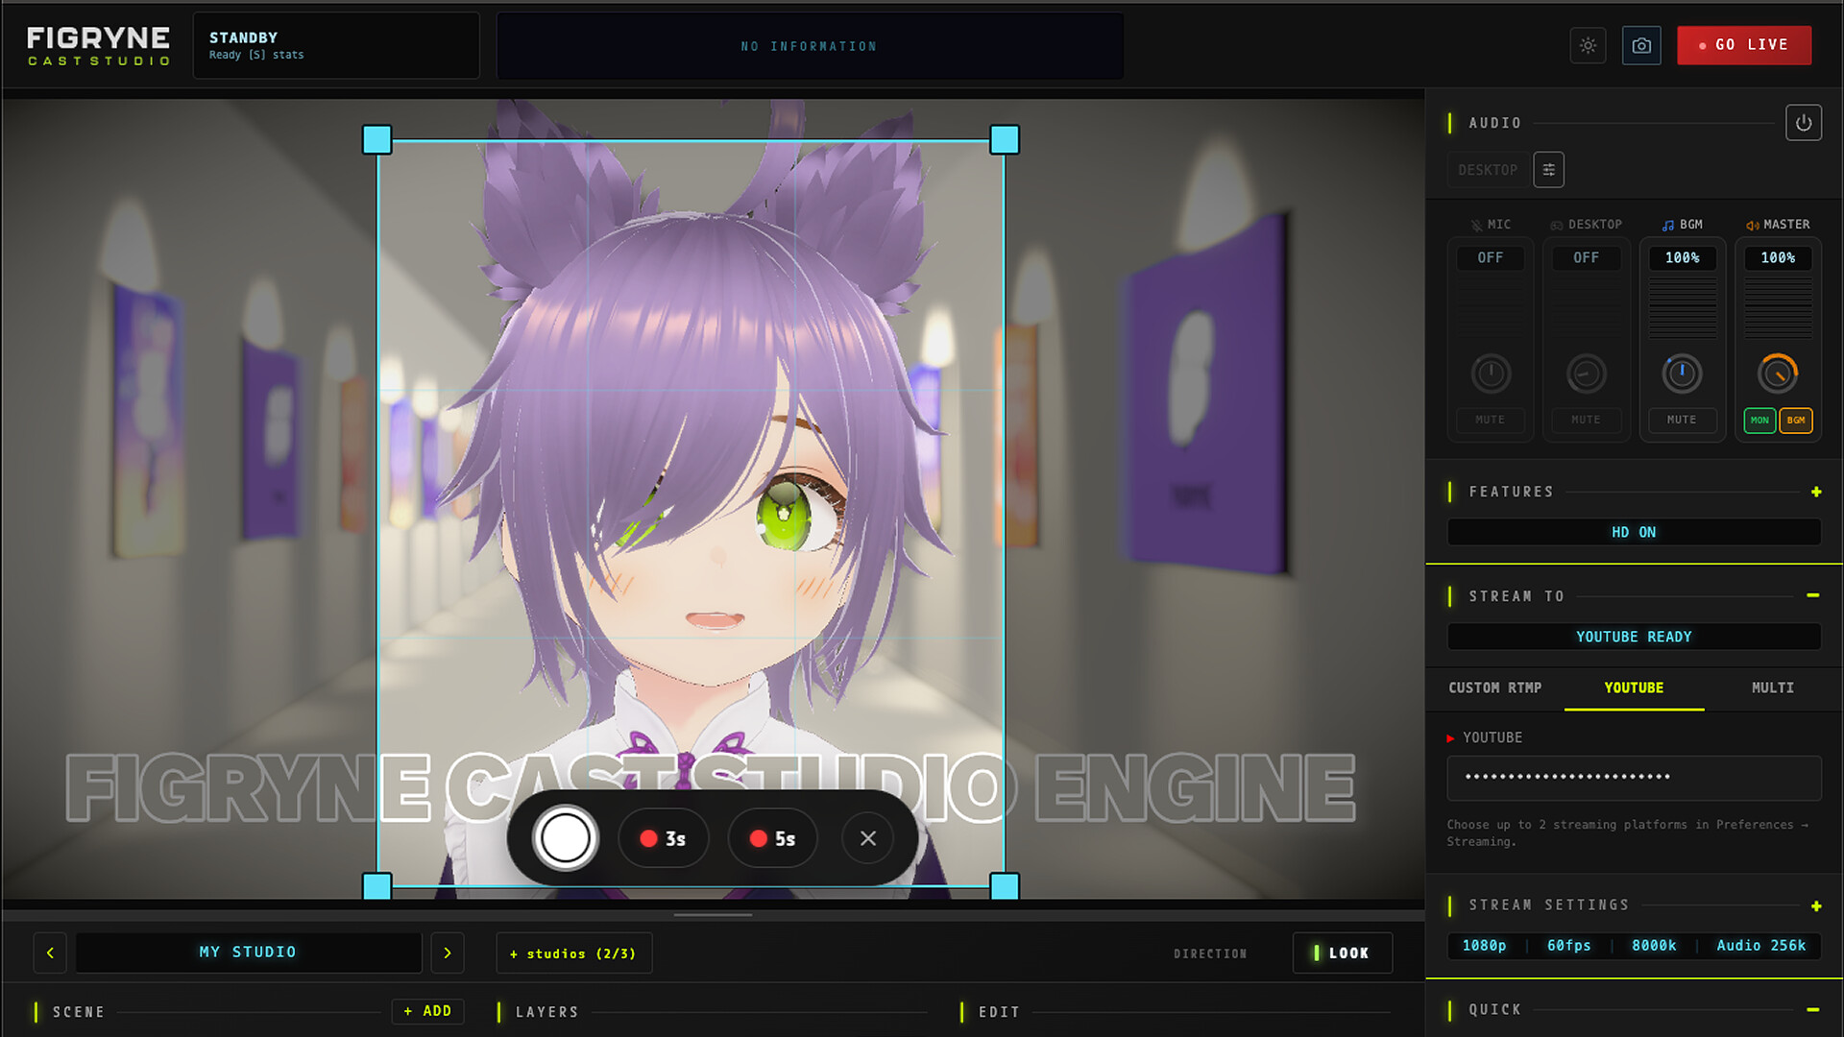The height and width of the screenshot is (1037, 1844).
Task: Click the MASTER 100% level value
Action: click(x=1778, y=257)
